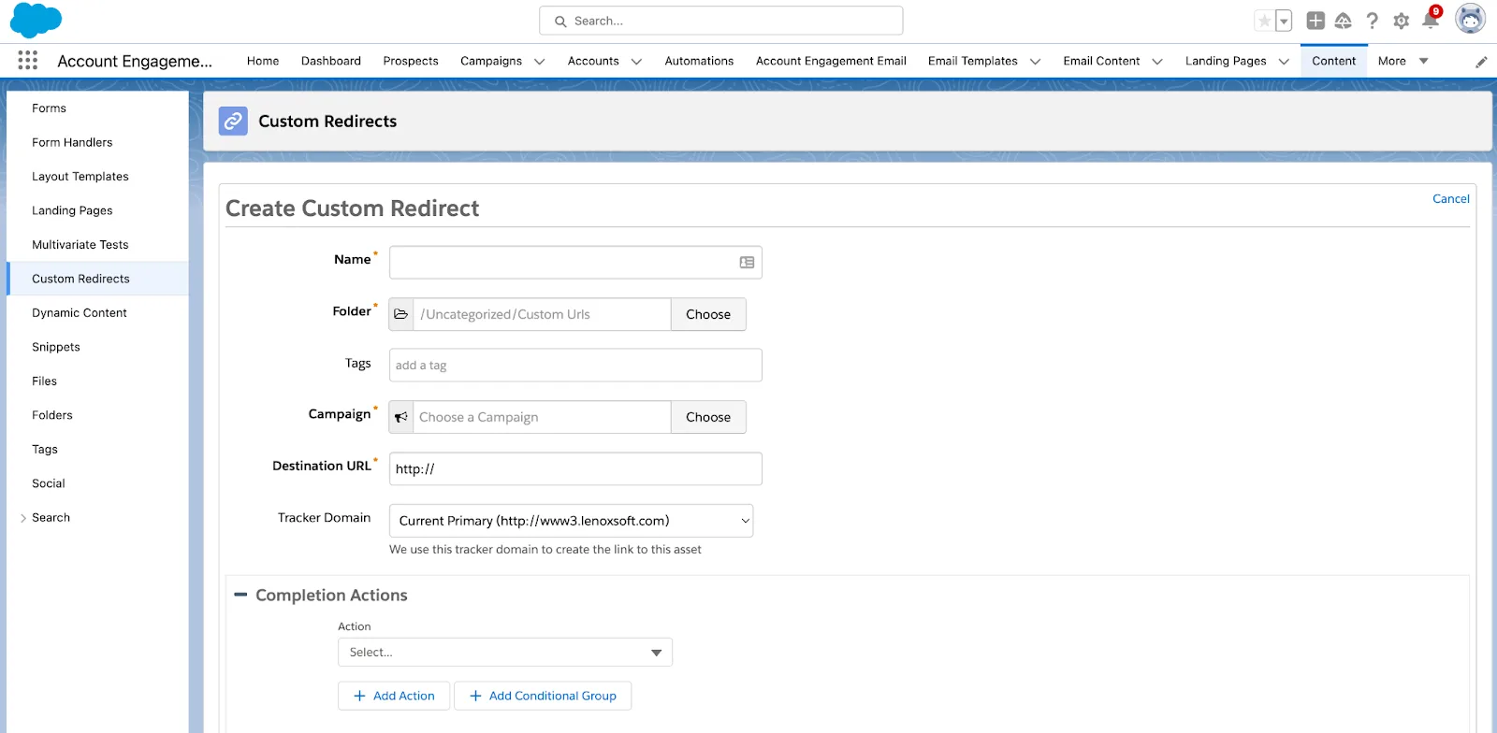1497x733 pixels.
Task: Open the Email Templates dropdown chevron
Action: pos(1036,62)
